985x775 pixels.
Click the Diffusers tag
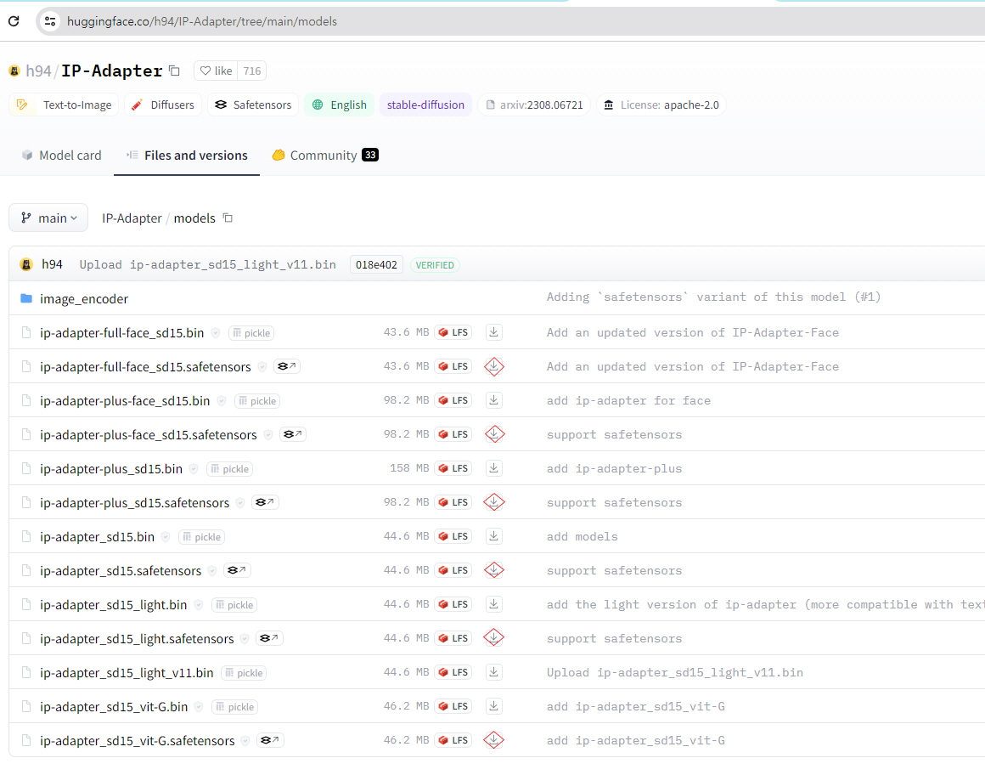pyautogui.click(x=163, y=105)
